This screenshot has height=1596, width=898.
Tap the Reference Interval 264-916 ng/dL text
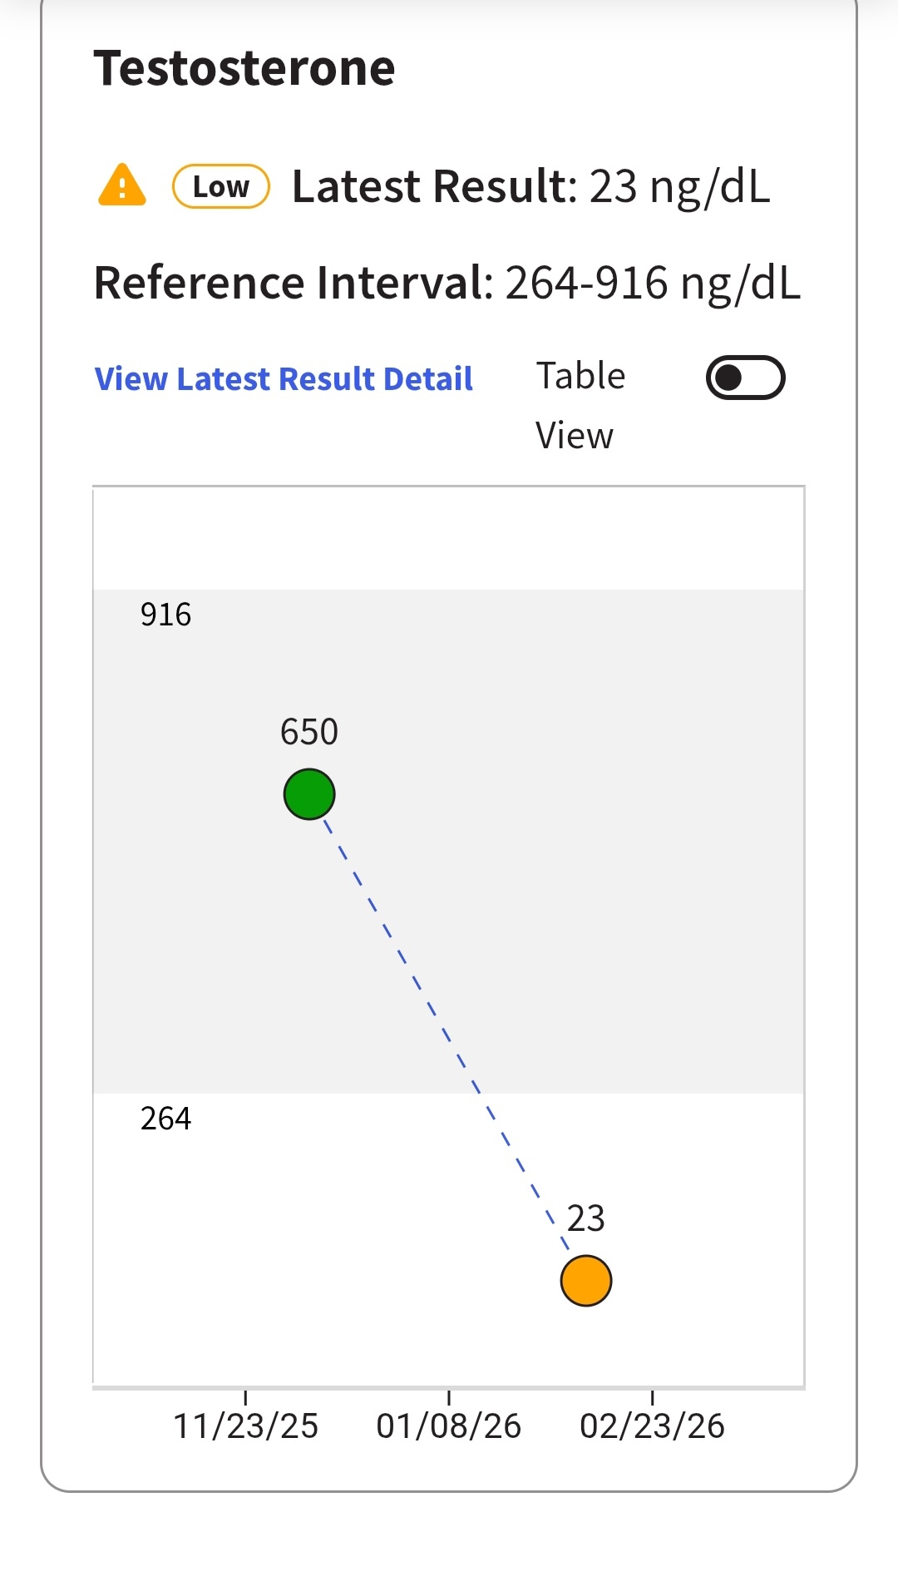click(447, 283)
